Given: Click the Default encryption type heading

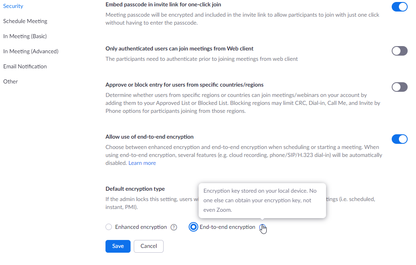Looking at the screenshot, I should 135,189.
